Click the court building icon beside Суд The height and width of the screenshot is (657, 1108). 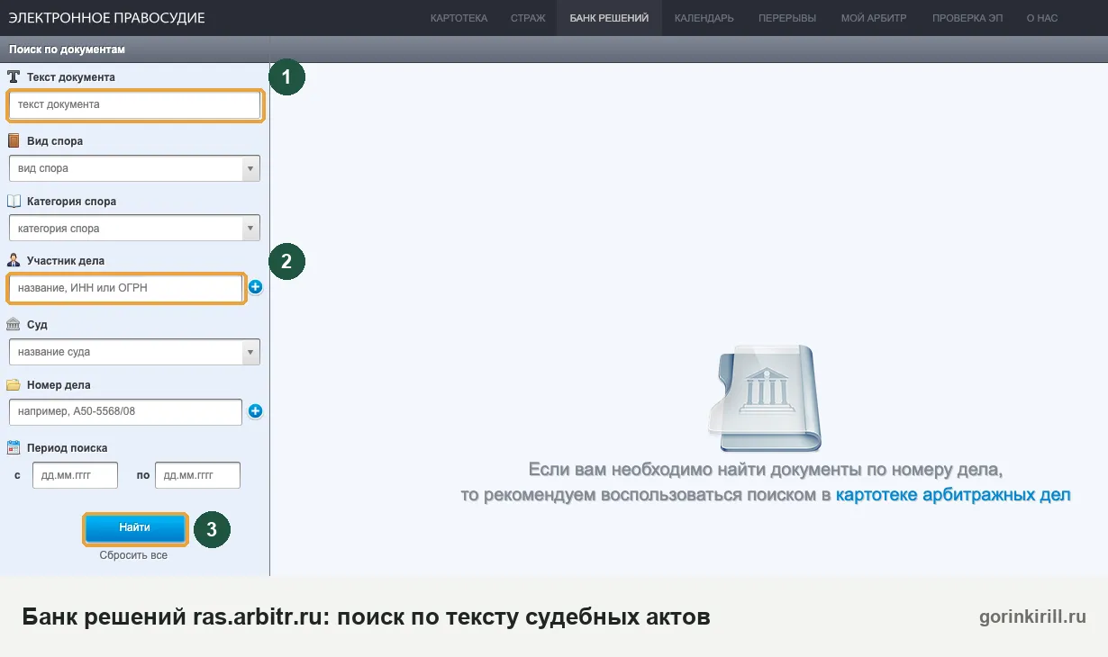pos(14,324)
